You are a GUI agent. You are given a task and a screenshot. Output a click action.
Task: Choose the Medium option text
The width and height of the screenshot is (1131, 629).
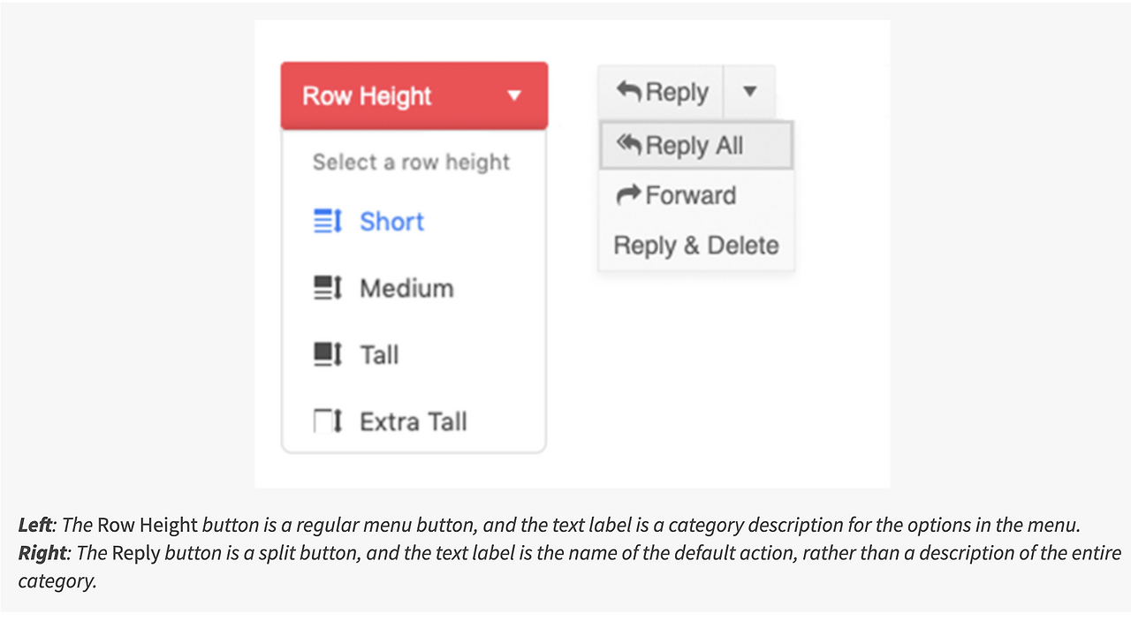[406, 288]
